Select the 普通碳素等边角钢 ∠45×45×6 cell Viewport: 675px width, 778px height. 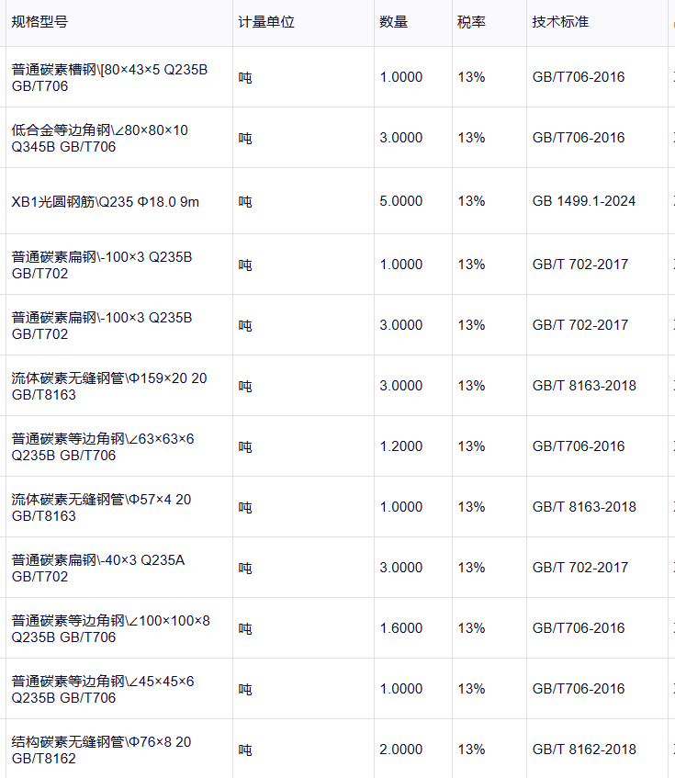point(103,690)
